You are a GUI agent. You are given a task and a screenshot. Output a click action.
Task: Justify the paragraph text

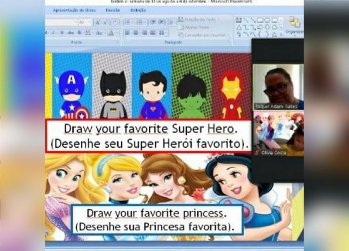click(x=153, y=33)
